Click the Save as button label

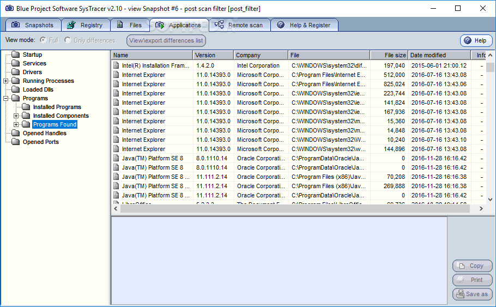477,294
